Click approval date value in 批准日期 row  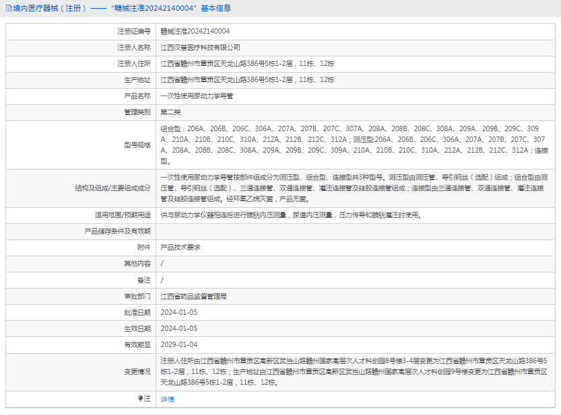(x=179, y=312)
